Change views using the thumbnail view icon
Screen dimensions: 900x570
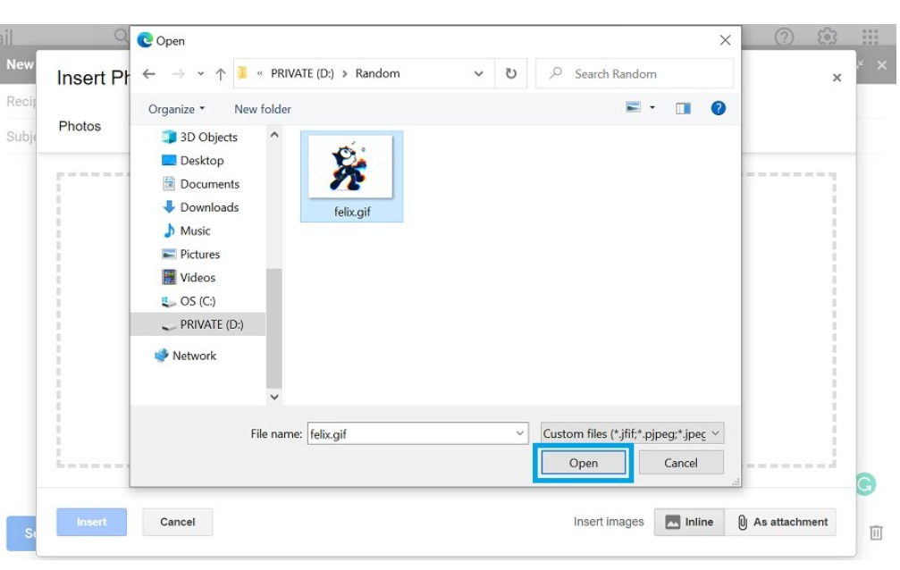pyautogui.click(x=633, y=108)
